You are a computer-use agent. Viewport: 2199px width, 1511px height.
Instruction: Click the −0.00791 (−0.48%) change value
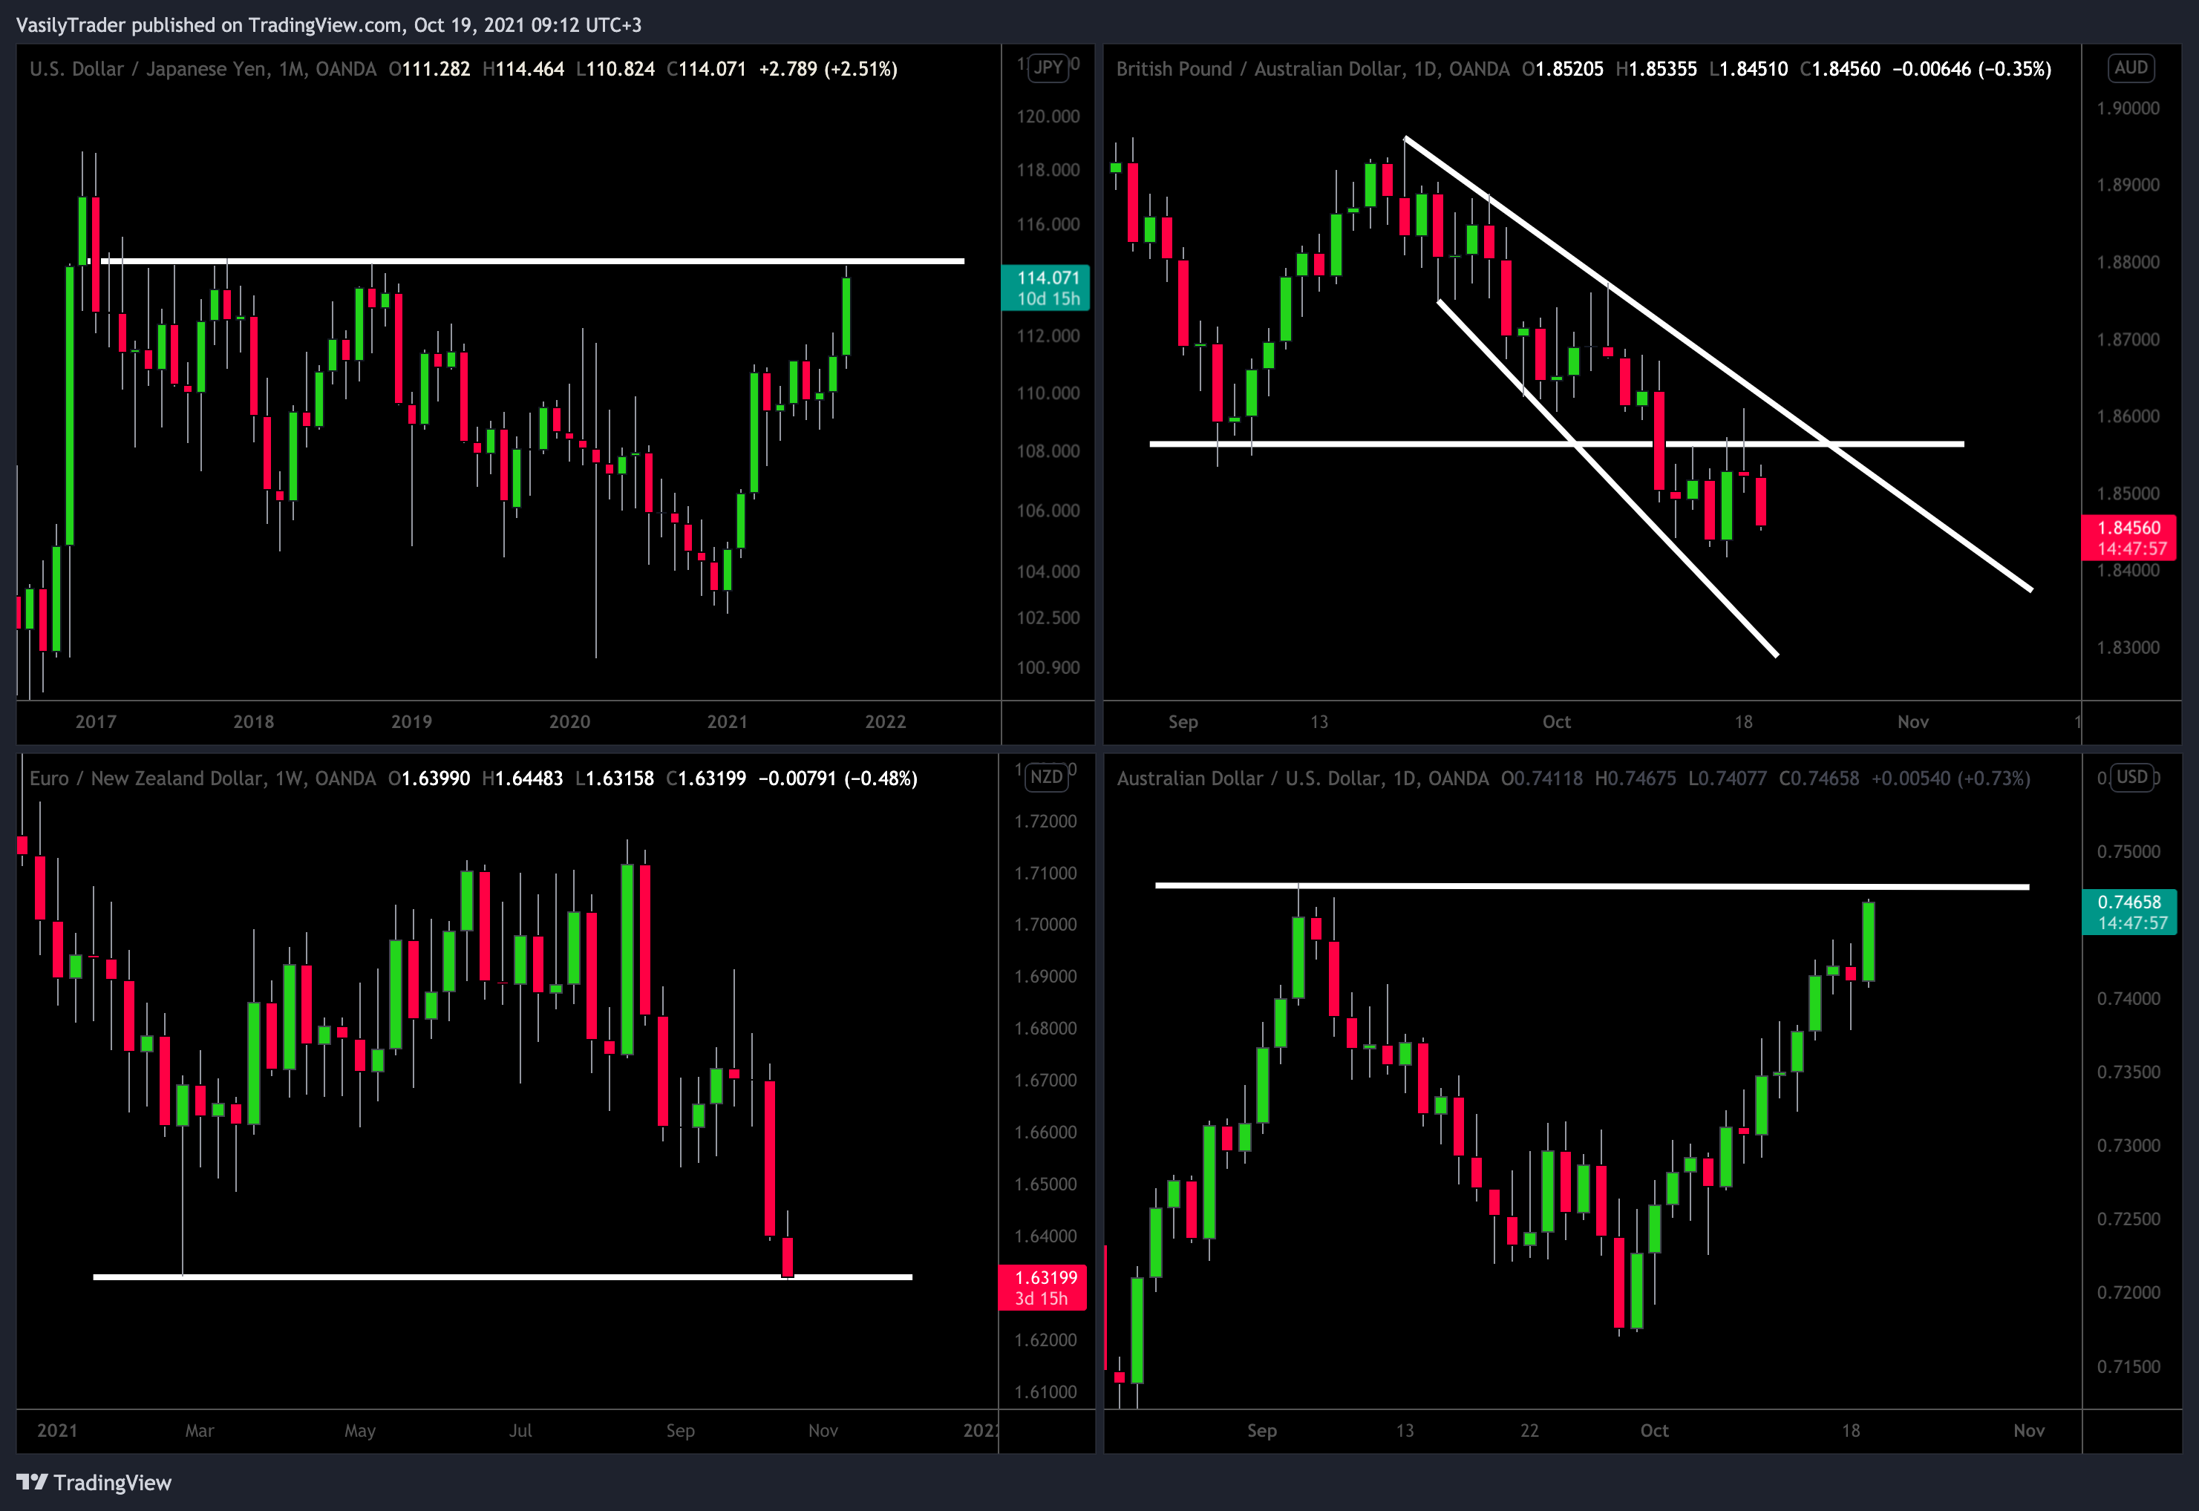(x=838, y=779)
